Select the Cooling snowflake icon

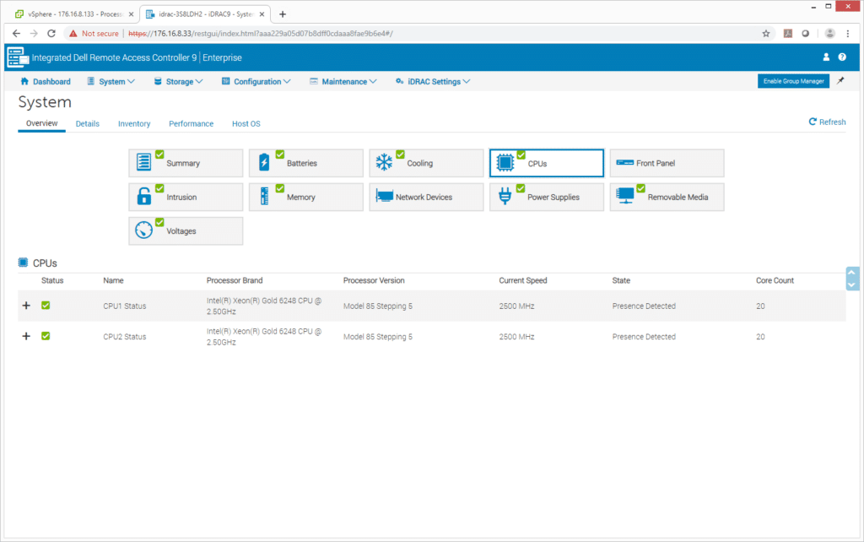click(384, 163)
